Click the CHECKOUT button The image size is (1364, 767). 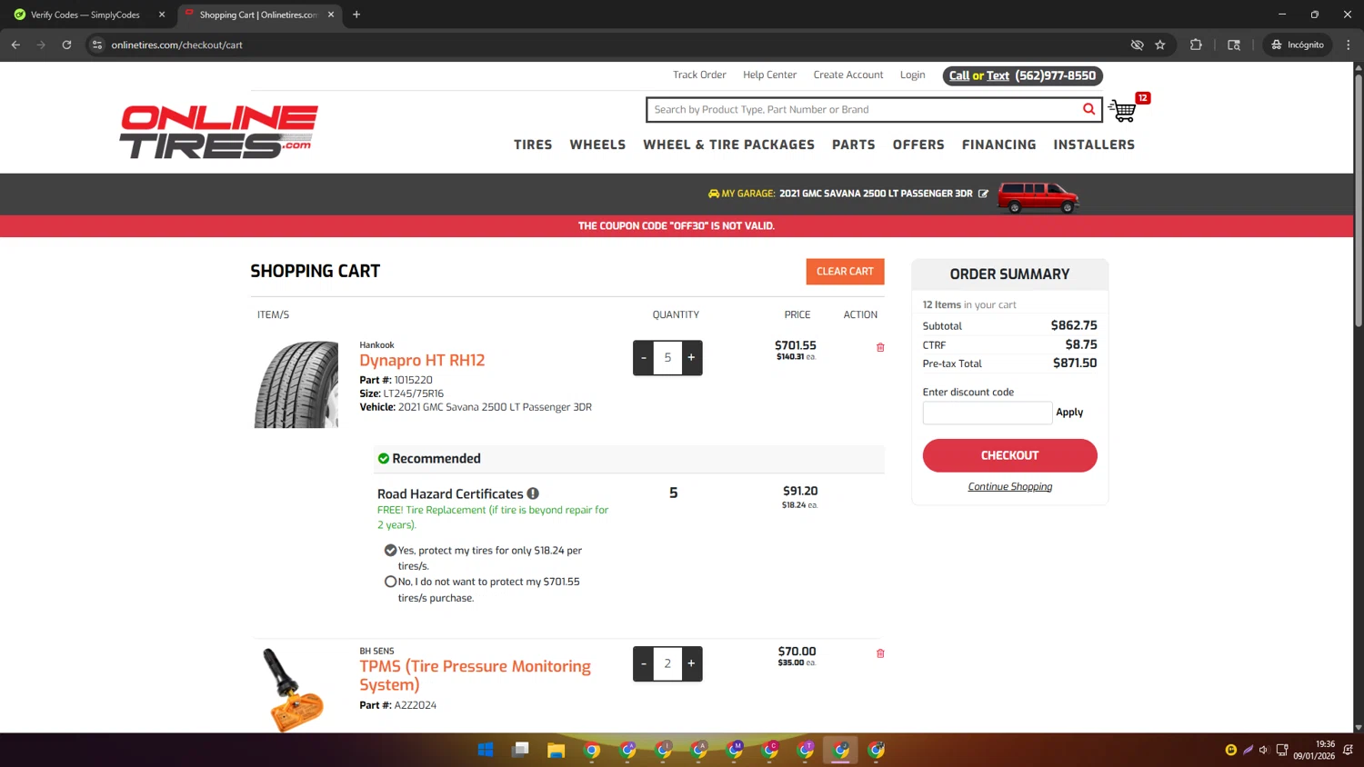(1009, 455)
